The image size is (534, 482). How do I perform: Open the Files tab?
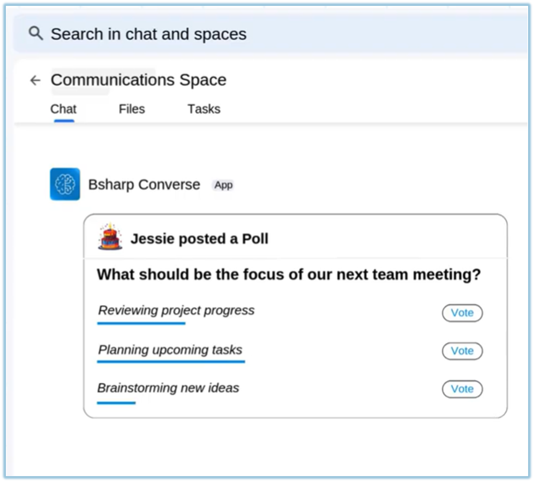point(132,109)
